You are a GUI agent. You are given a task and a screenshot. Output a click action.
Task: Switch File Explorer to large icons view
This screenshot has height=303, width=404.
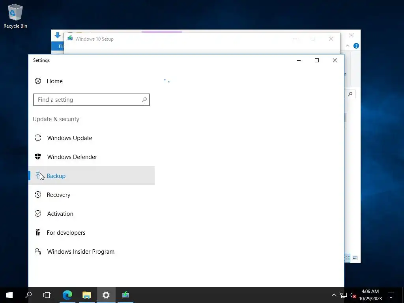355,258
